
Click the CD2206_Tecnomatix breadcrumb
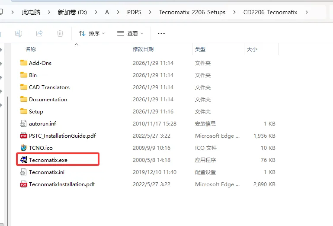[x=270, y=12]
